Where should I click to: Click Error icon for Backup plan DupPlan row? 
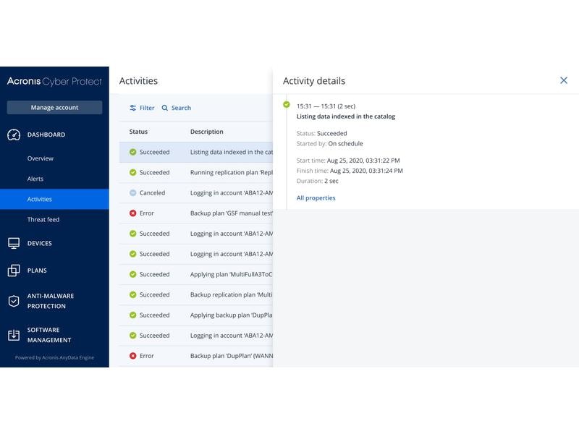click(133, 356)
